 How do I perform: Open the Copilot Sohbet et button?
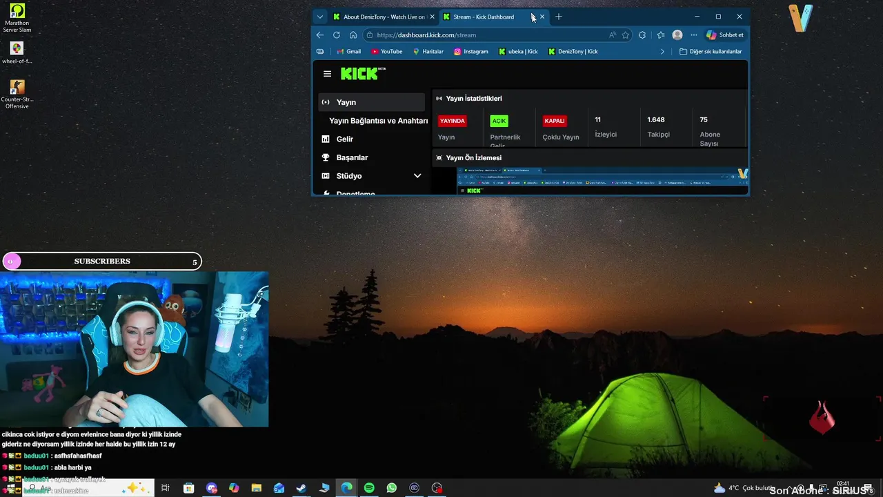coord(725,35)
